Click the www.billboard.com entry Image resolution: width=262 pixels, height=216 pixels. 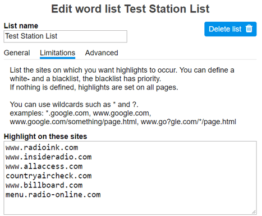point(44,185)
